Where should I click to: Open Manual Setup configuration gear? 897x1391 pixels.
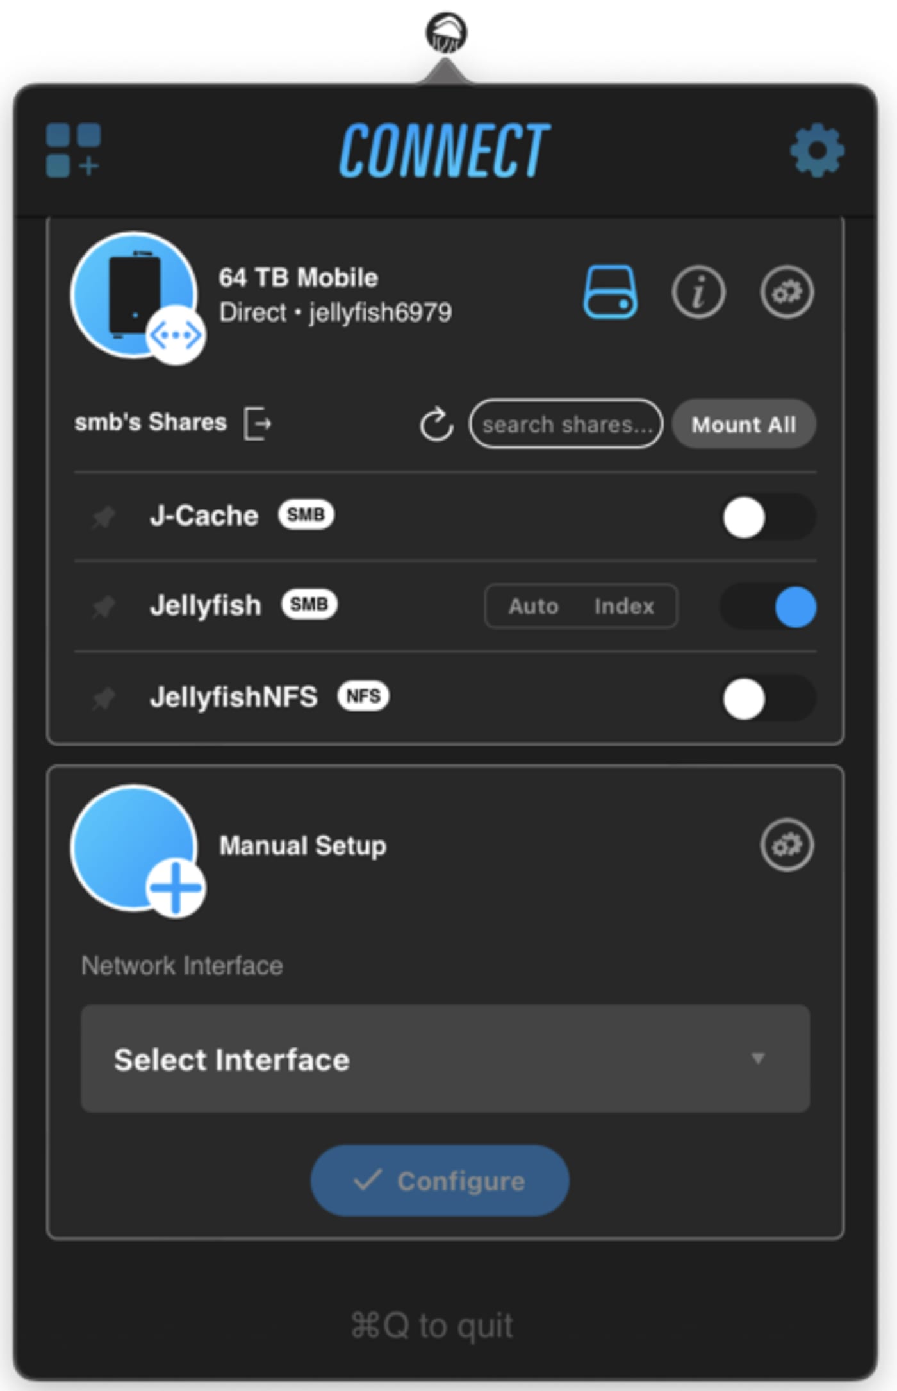coord(787,845)
